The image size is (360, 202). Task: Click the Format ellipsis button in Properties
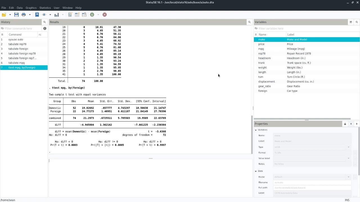[x=355, y=153]
